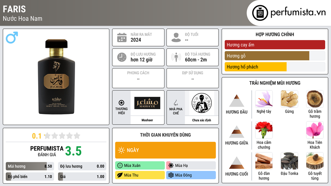
Task: Click the Hương cay ấm accord bar
Action: tap(275, 45)
